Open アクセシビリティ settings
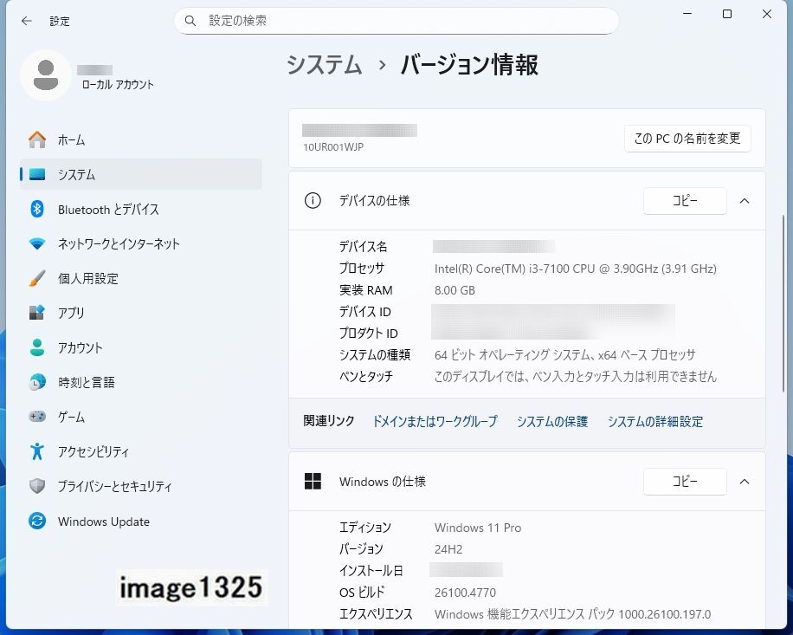Image resolution: width=793 pixels, height=635 pixels. 140,451
